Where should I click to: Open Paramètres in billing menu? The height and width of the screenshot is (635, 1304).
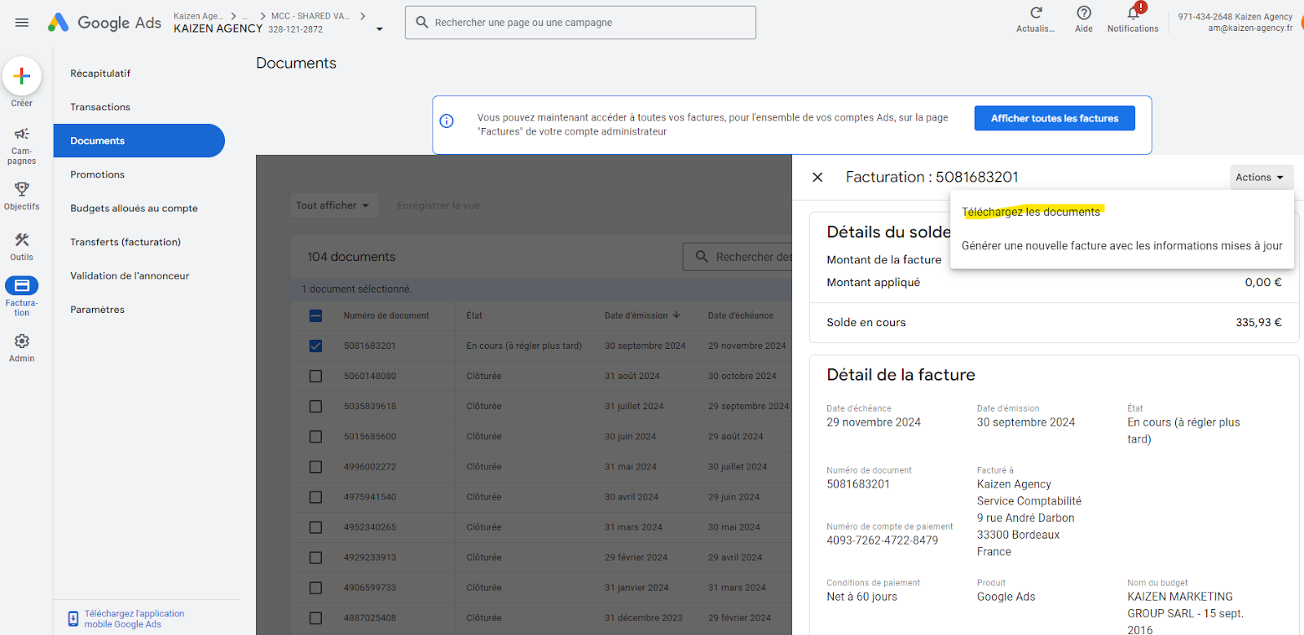[97, 310]
